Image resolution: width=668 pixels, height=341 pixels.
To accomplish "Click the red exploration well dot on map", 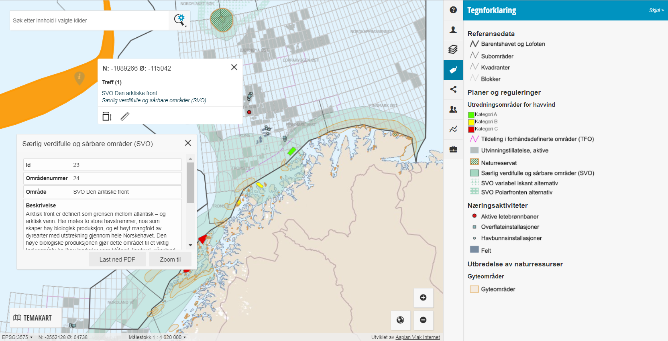I will pos(249,112).
